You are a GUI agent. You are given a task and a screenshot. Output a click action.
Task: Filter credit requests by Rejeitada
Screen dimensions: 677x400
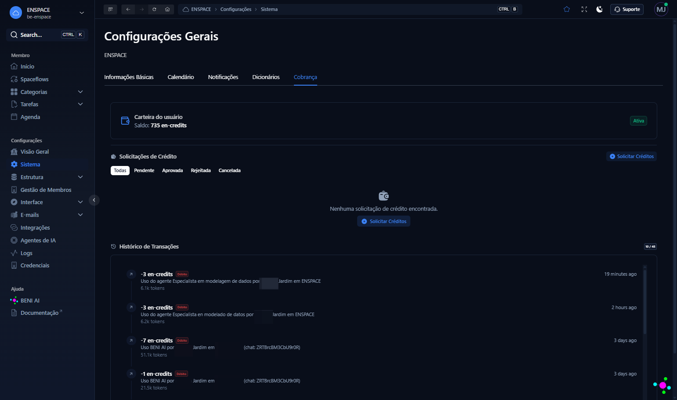click(x=201, y=170)
